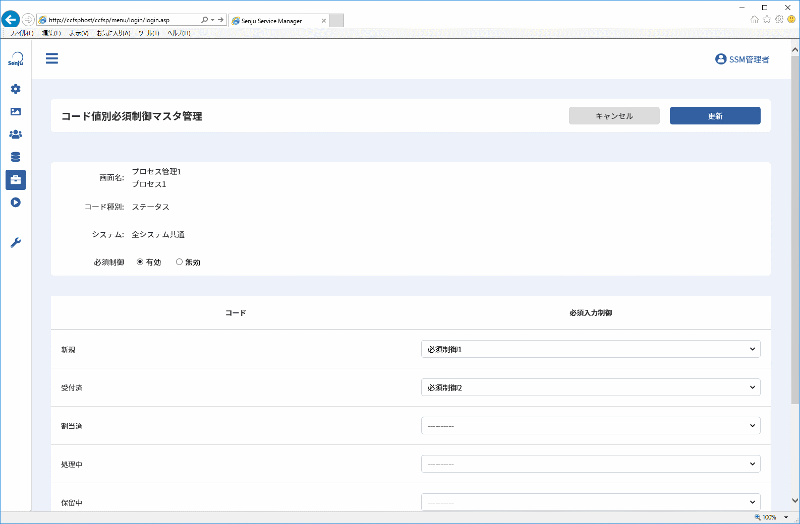The image size is (800, 524).
Task: Select the 有効 radio button
Action: click(140, 262)
